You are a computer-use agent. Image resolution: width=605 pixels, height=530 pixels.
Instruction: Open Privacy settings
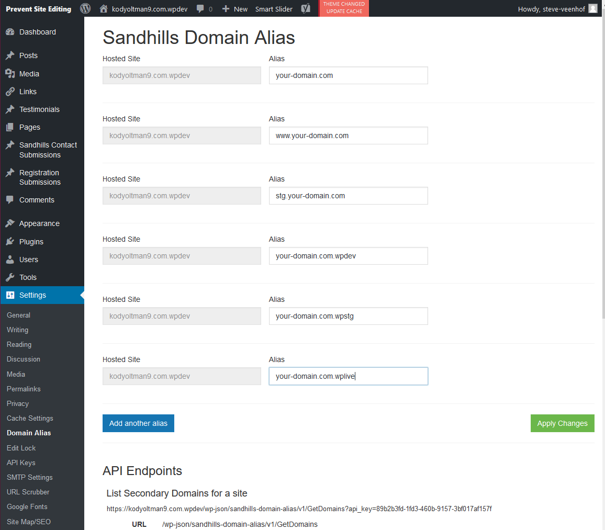pyautogui.click(x=18, y=403)
